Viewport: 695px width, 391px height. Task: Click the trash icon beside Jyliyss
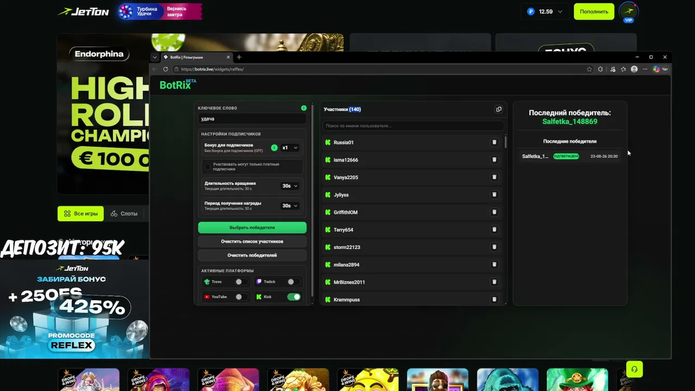(x=494, y=194)
